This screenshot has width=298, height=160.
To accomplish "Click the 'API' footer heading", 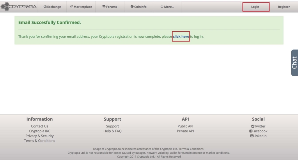I will (185, 119).
